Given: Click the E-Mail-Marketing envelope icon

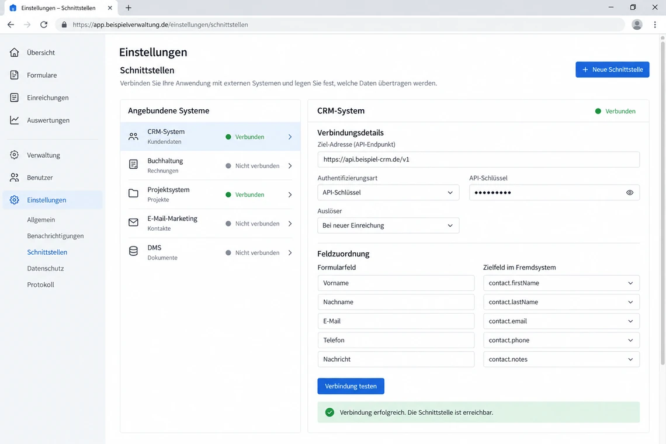Looking at the screenshot, I should tap(133, 222).
